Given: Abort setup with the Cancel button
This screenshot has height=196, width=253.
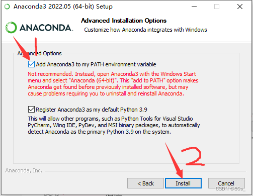Looking at the screenshot, I should (x=226, y=183).
